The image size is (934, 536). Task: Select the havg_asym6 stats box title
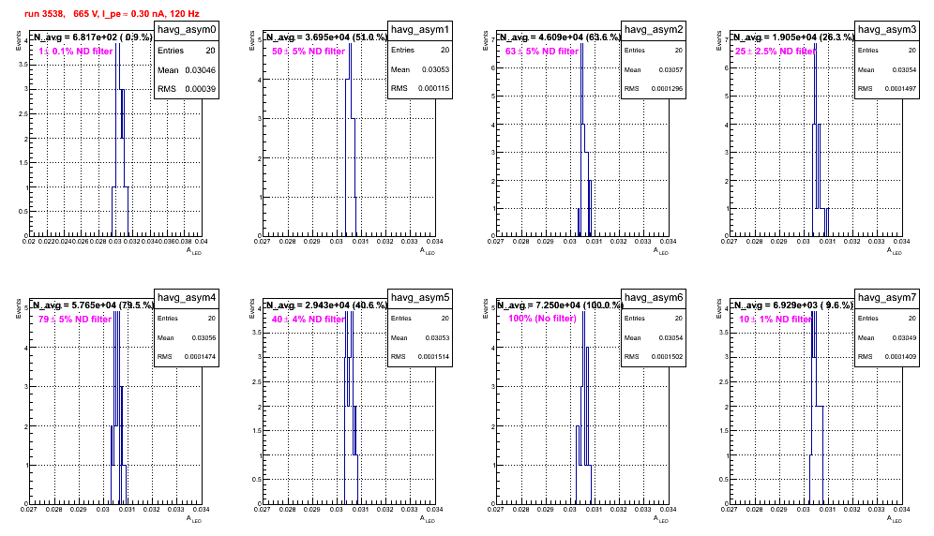pyautogui.click(x=654, y=297)
